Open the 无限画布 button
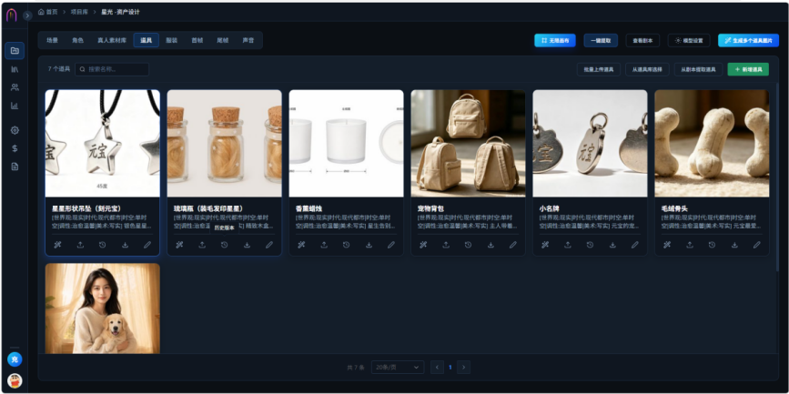This screenshot has width=789, height=394. coord(555,41)
